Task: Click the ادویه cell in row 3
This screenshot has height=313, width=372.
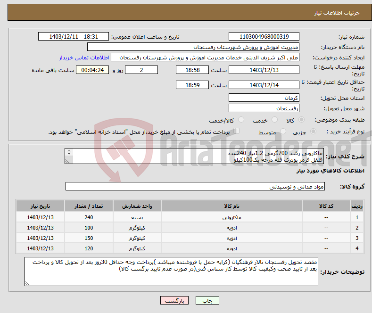Action: coord(231,238)
